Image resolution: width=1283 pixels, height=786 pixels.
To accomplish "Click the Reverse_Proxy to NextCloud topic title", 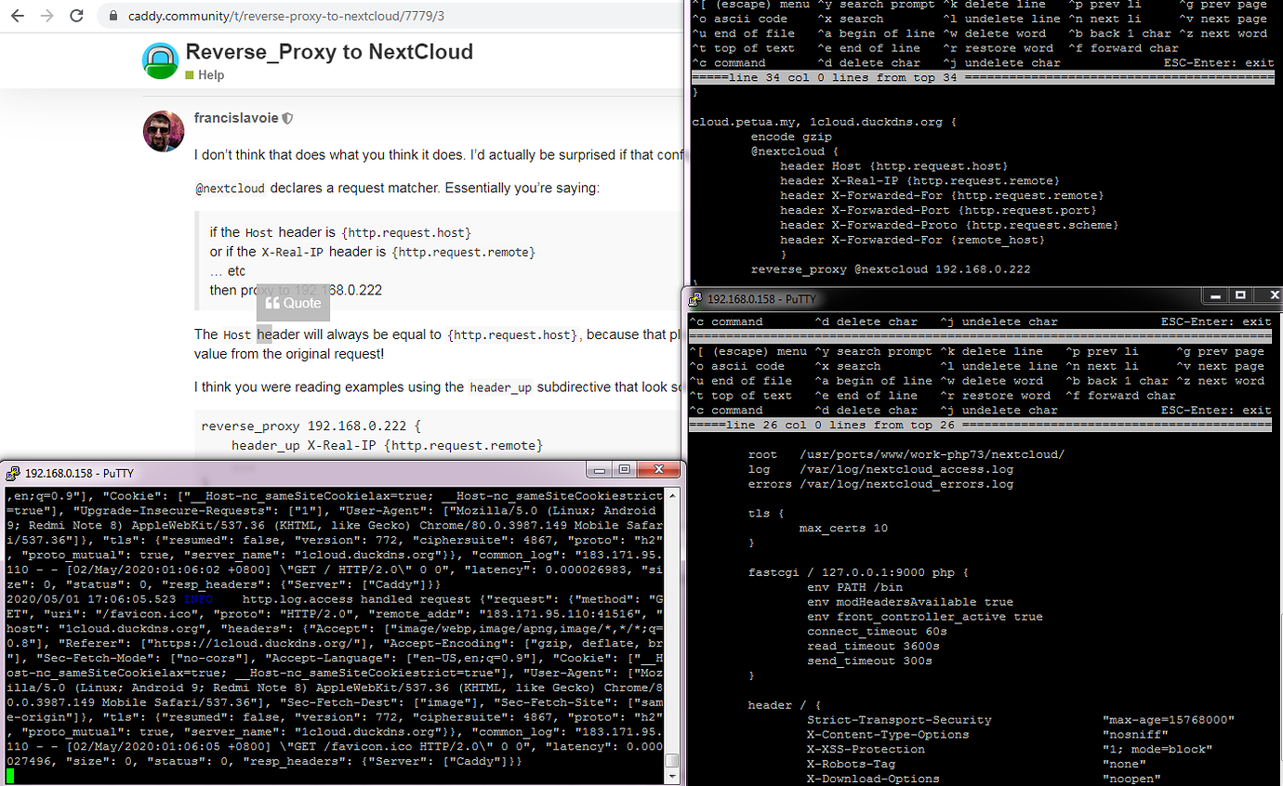I will tap(330, 53).
